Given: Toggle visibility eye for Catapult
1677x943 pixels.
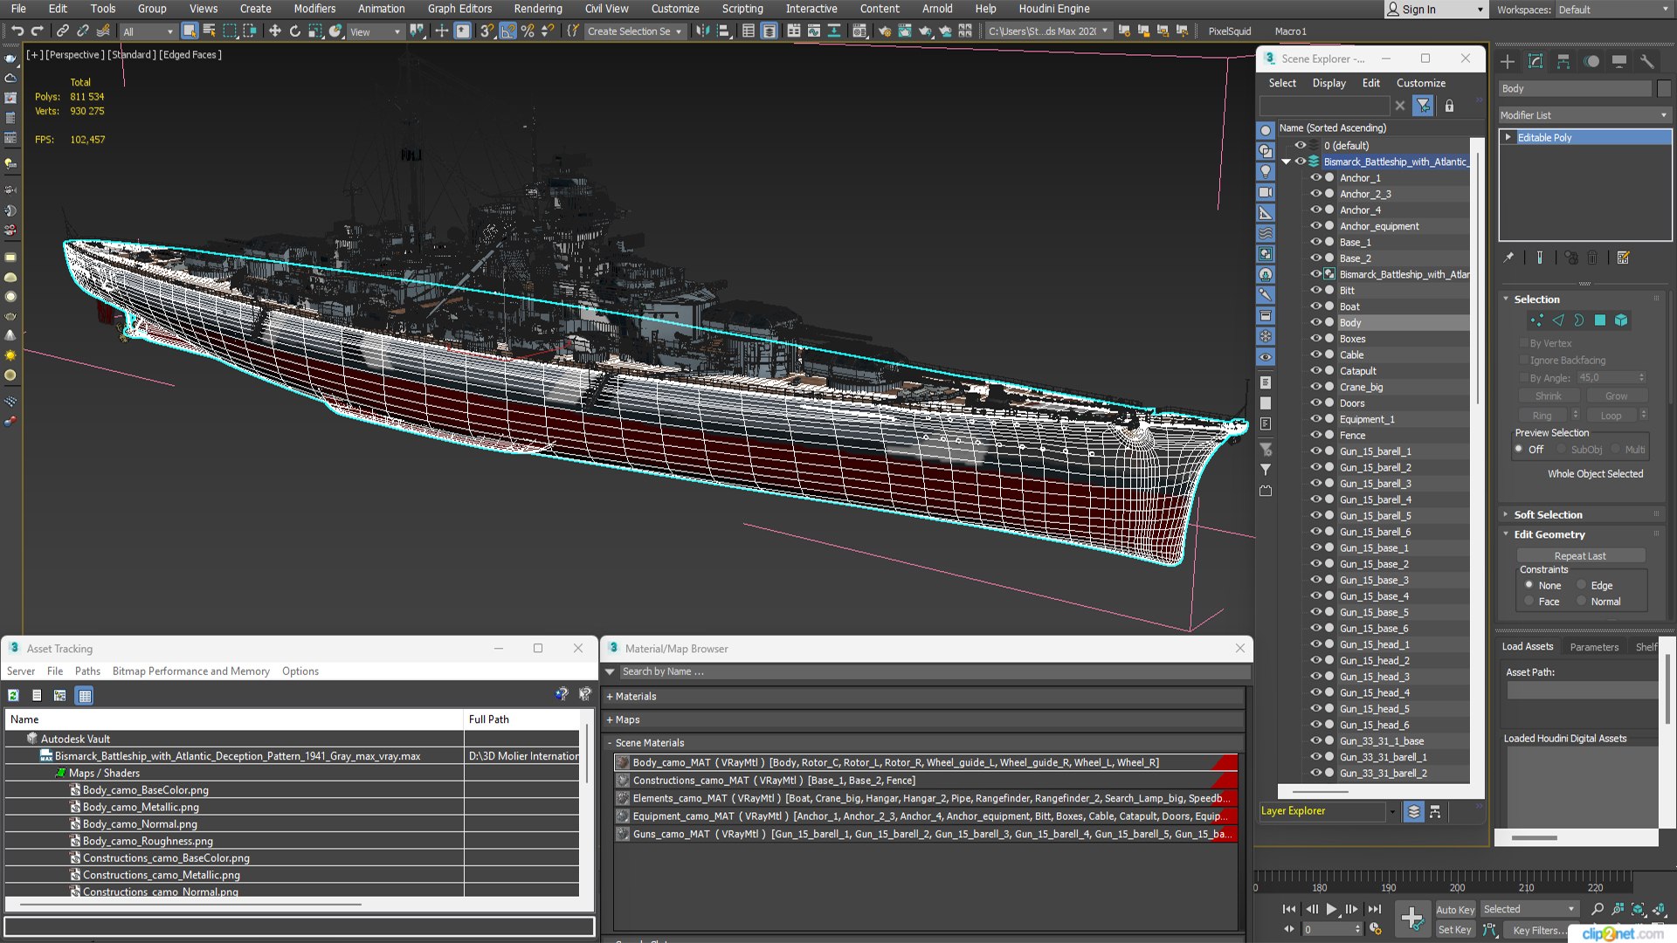Looking at the screenshot, I should point(1315,370).
